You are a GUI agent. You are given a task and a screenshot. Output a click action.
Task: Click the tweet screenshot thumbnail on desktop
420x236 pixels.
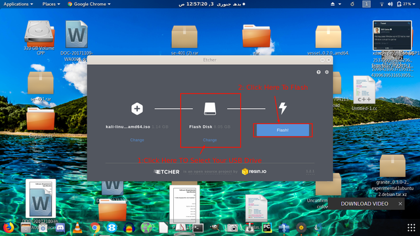coord(392,35)
